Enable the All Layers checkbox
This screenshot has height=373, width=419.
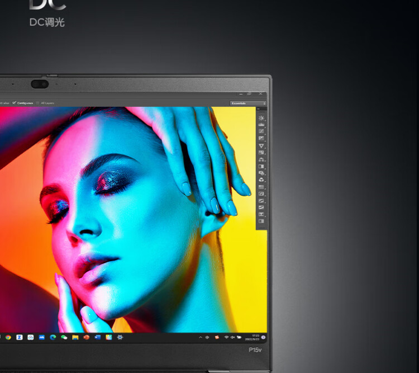click(37, 103)
